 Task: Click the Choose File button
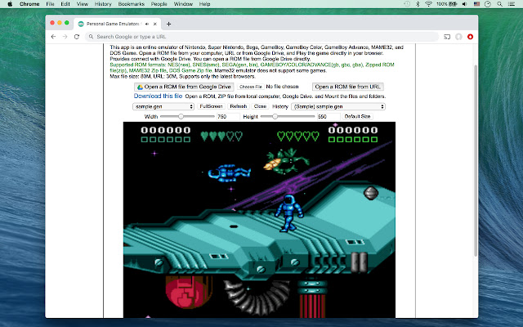coord(251,87)
